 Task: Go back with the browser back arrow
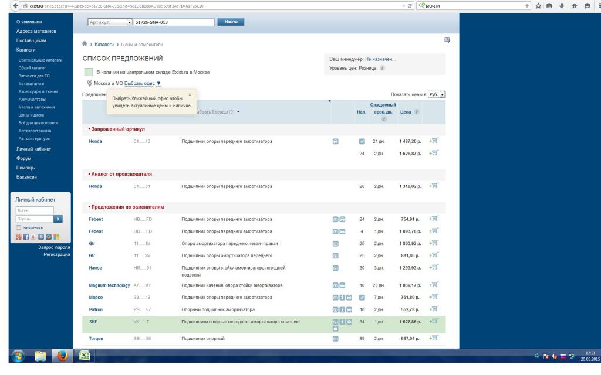15,6
